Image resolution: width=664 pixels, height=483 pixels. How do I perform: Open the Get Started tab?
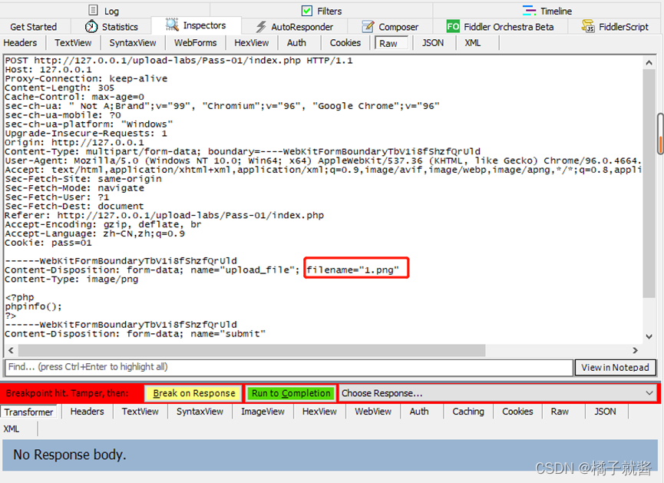pyautogui.click(x=34, y=27)
